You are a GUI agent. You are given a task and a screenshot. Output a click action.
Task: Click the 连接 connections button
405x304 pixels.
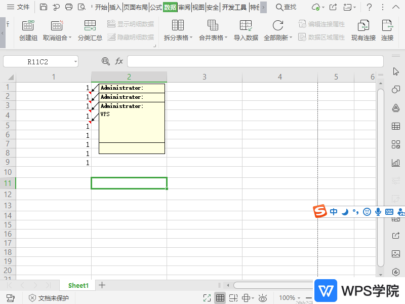click(387, 30)
